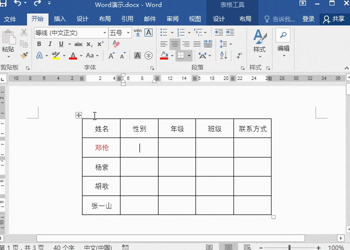Apply the red shading fill color
Viewport: 350px width, 250px height.
point(164,55)
